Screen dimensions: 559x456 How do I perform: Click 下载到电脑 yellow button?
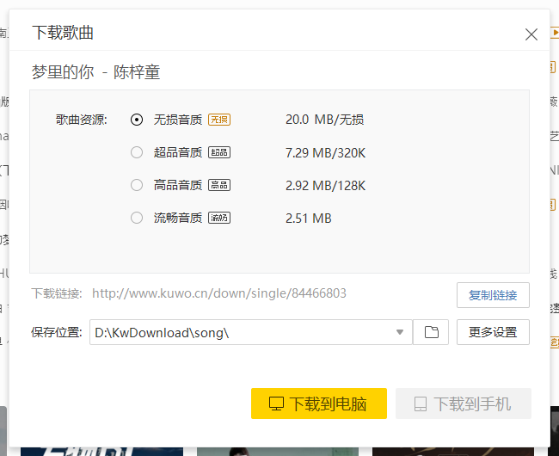(x=319, y=404)
